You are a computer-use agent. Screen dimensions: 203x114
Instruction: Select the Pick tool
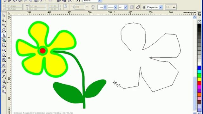(x=3, y=15)
